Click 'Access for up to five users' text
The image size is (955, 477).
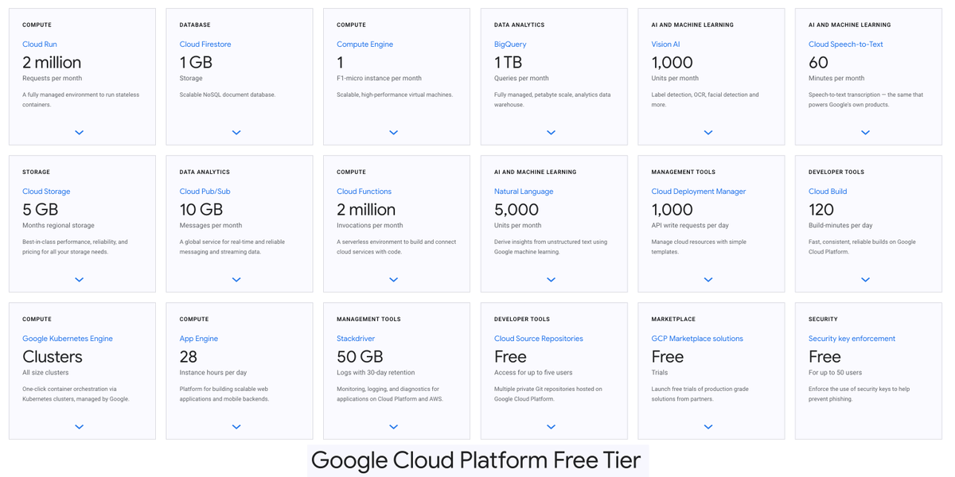(x=533, y=373)
